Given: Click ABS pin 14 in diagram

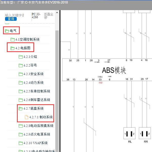Looking at the screenshot, I should pos(93,79).
